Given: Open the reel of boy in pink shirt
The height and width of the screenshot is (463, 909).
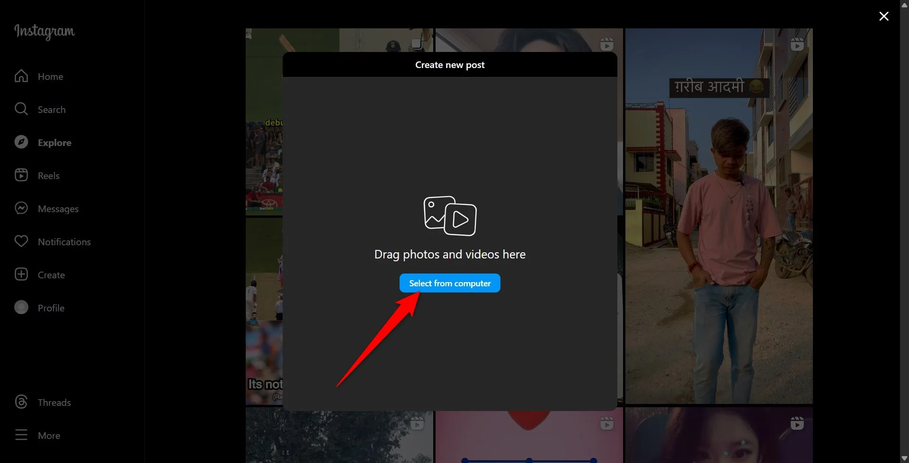Looking at the screenshot, I should pyautogui.click(x=719, y=216).
